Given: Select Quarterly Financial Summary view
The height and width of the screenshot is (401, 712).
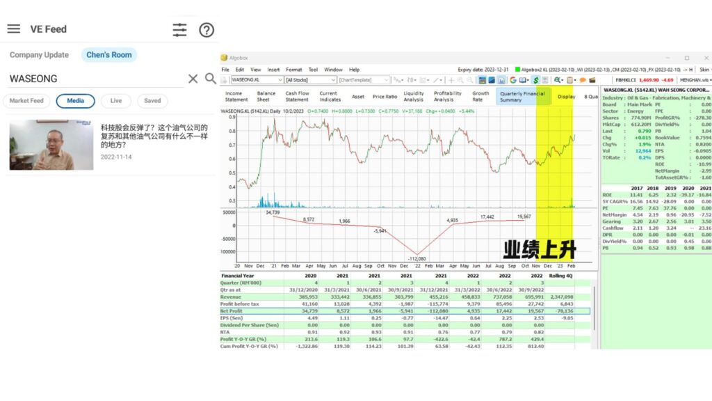Looking at the screenshot, I should (522, 96).
